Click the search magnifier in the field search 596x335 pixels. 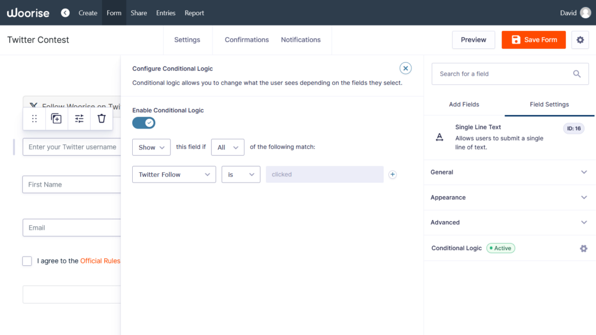577,74
